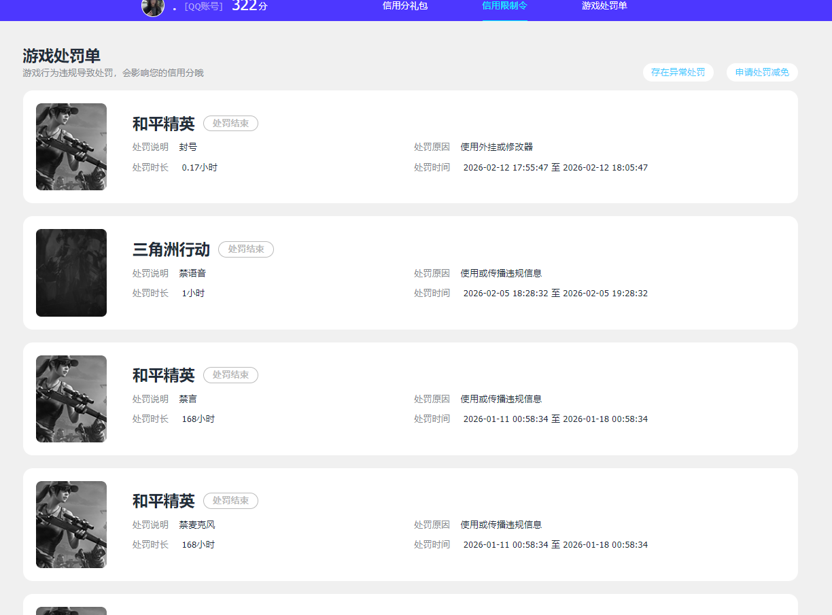Image resolution: width=832 pixels, height=615 pixels.
Task: Open 申请处罚减免 to request penalty reduction
Action: pyautogui.click(x=762, y=72)
